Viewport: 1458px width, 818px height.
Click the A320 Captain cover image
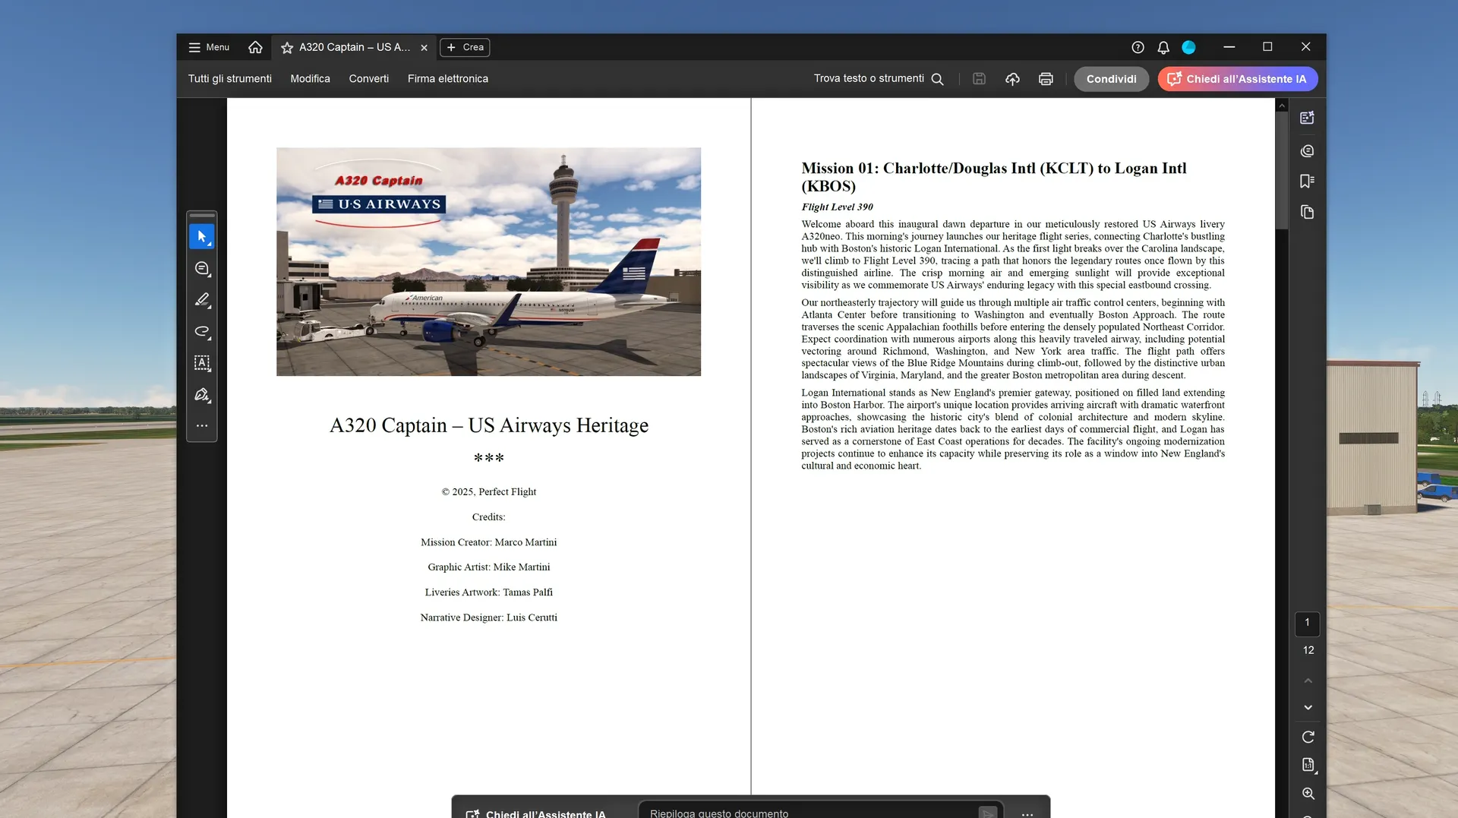[488, 261]
